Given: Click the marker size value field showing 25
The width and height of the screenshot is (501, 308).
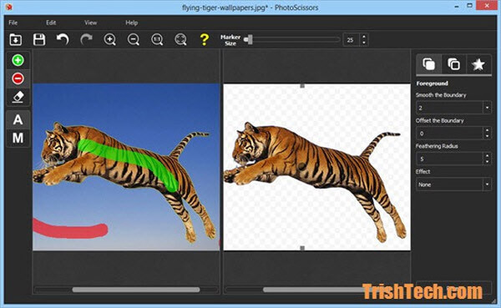Looking at the screenshot, I should (x=352, y=40).
